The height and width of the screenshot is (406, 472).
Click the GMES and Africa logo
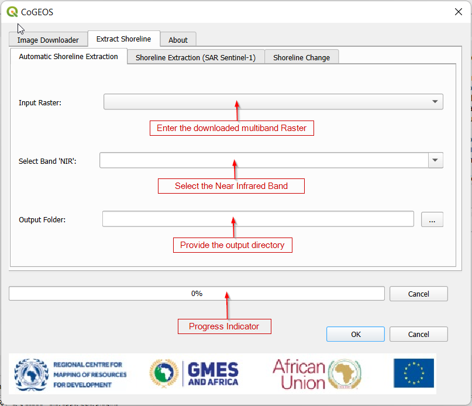(x=194, y=373)
